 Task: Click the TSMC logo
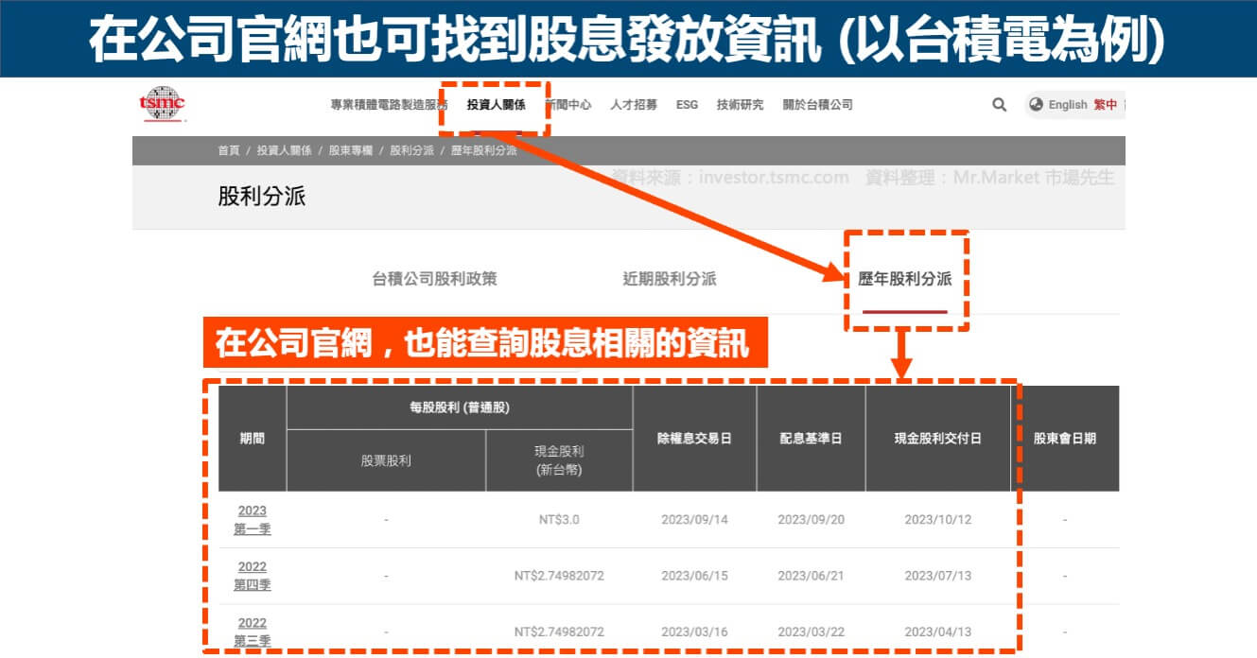[x=162, y=104]
